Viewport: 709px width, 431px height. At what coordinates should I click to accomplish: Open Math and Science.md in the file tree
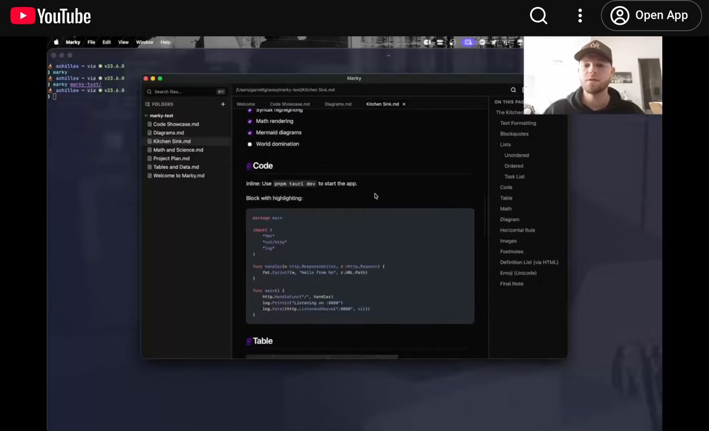pos(178,150)
